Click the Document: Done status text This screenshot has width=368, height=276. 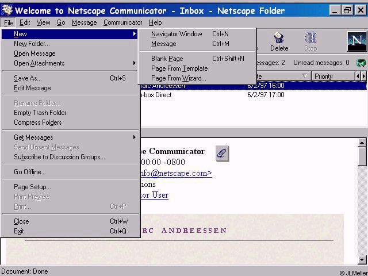25,271
